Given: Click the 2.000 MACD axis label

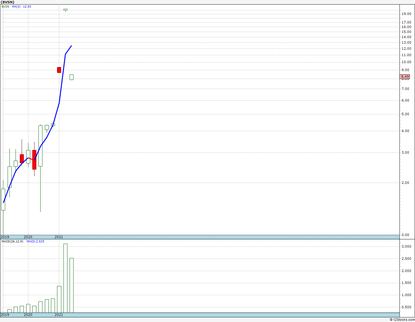Looking at the screenshot, I should (x=406, y=271).
